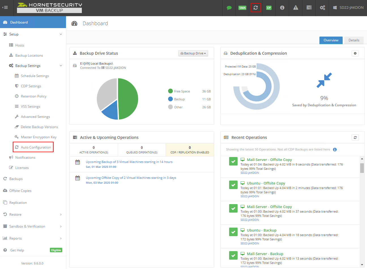Screen dimensions: 367x269
Task: Open Hosts under Setup
Action: 20,45
